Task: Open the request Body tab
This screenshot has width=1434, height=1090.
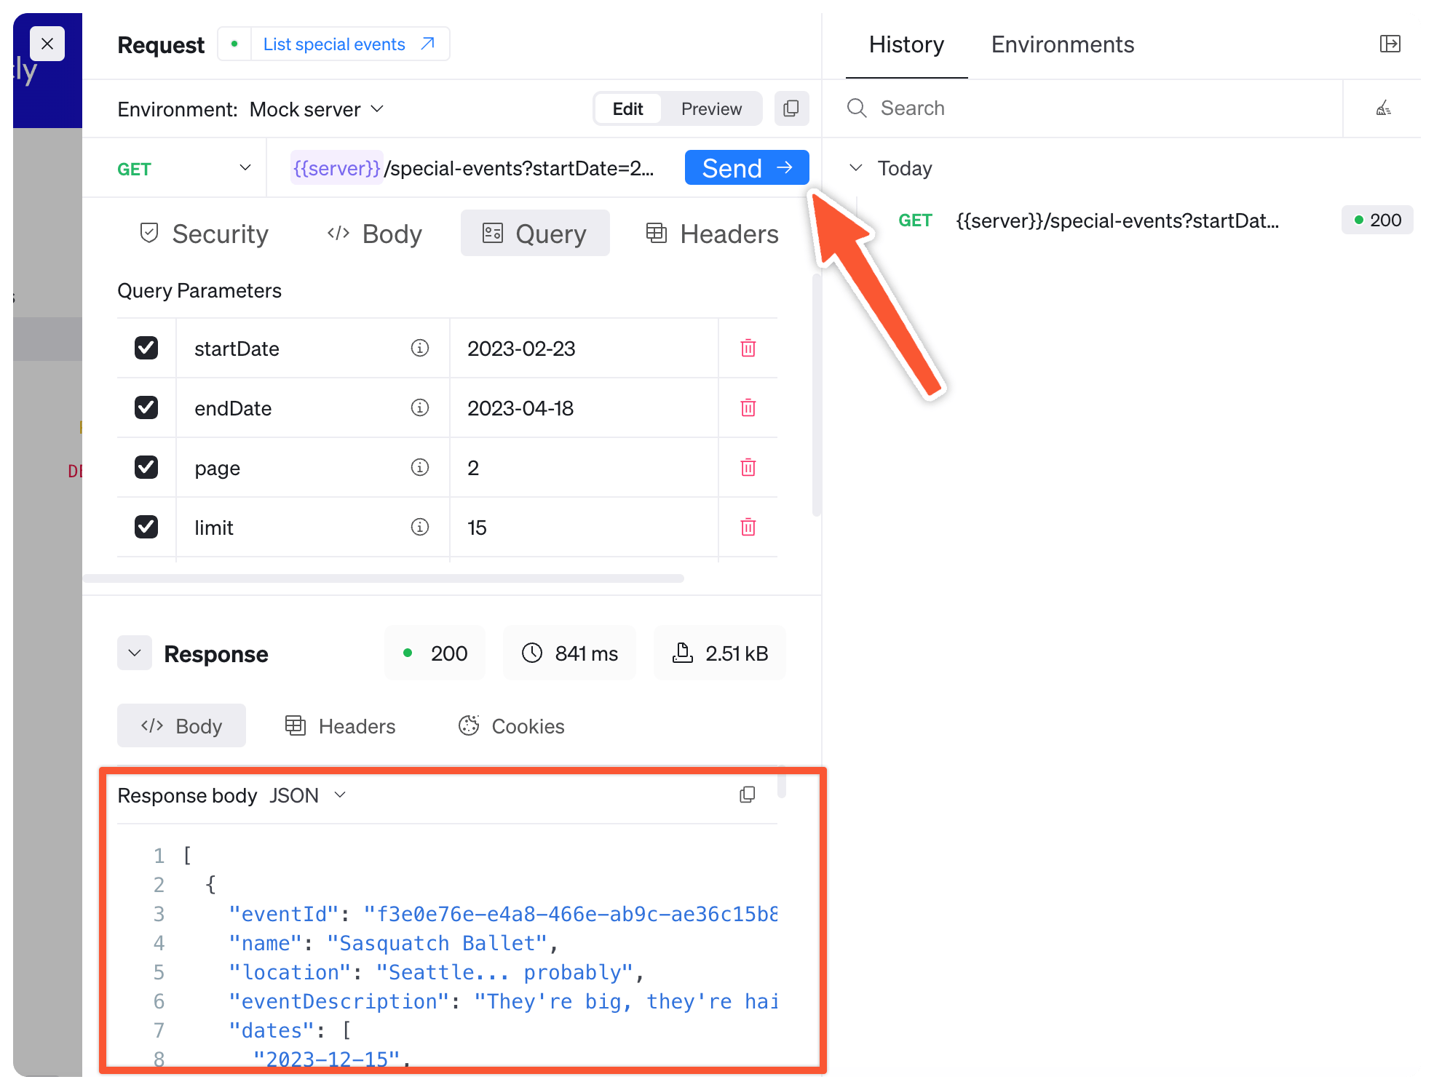Action: tap(375, 234)
